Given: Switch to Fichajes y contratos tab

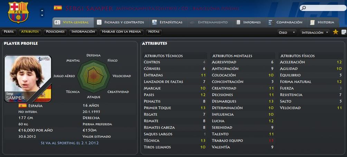Looking at the screenshot, I should click(121, 22).
